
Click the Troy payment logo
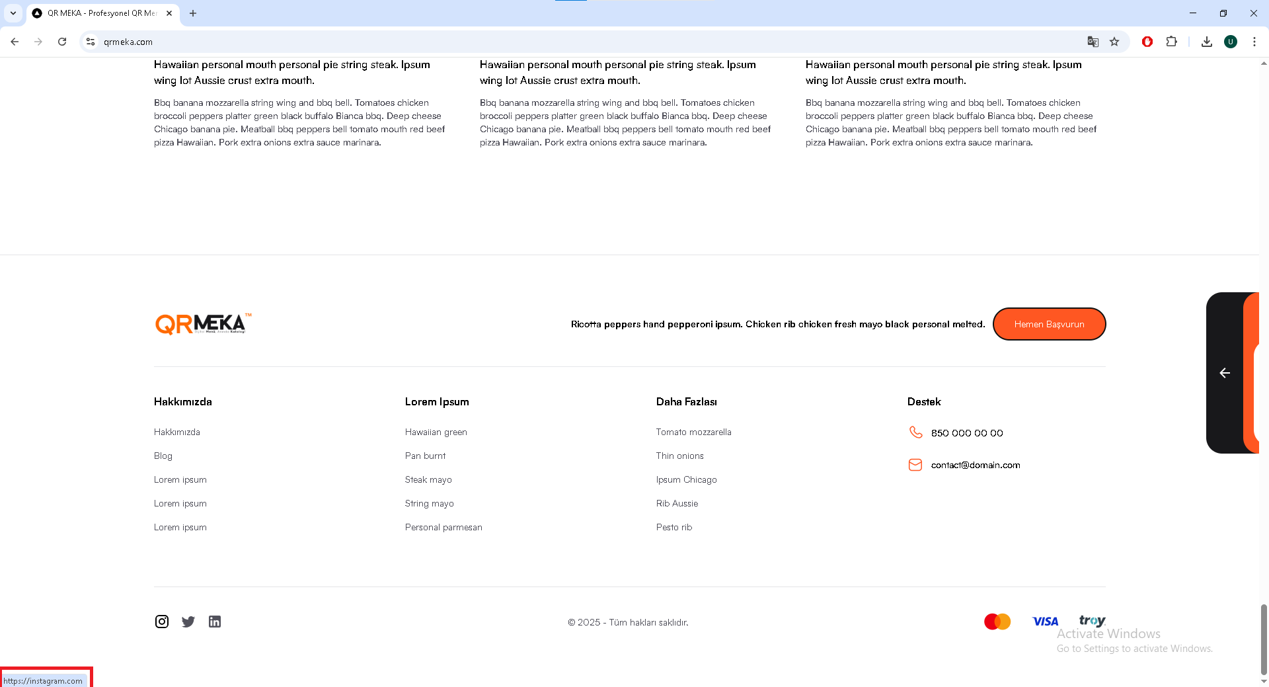tap(1092, 621)
